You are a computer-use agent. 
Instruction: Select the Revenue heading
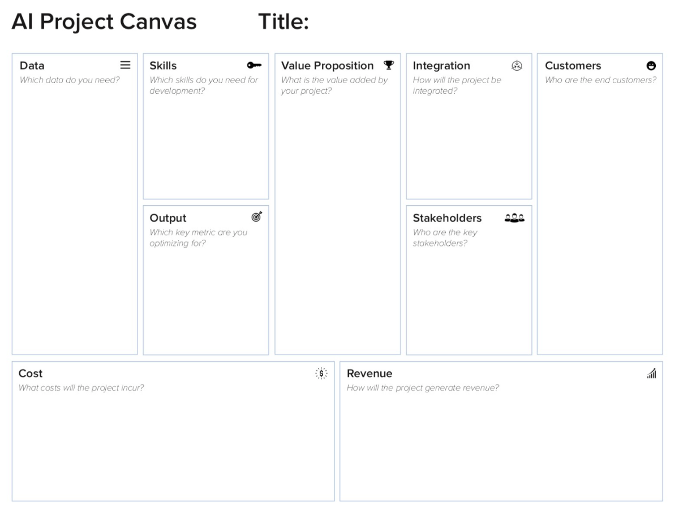click(x=369, y=374)
